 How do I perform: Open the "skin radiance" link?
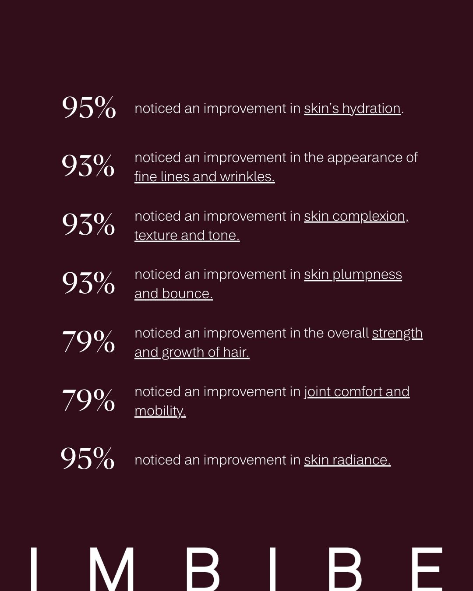[347, 460]
